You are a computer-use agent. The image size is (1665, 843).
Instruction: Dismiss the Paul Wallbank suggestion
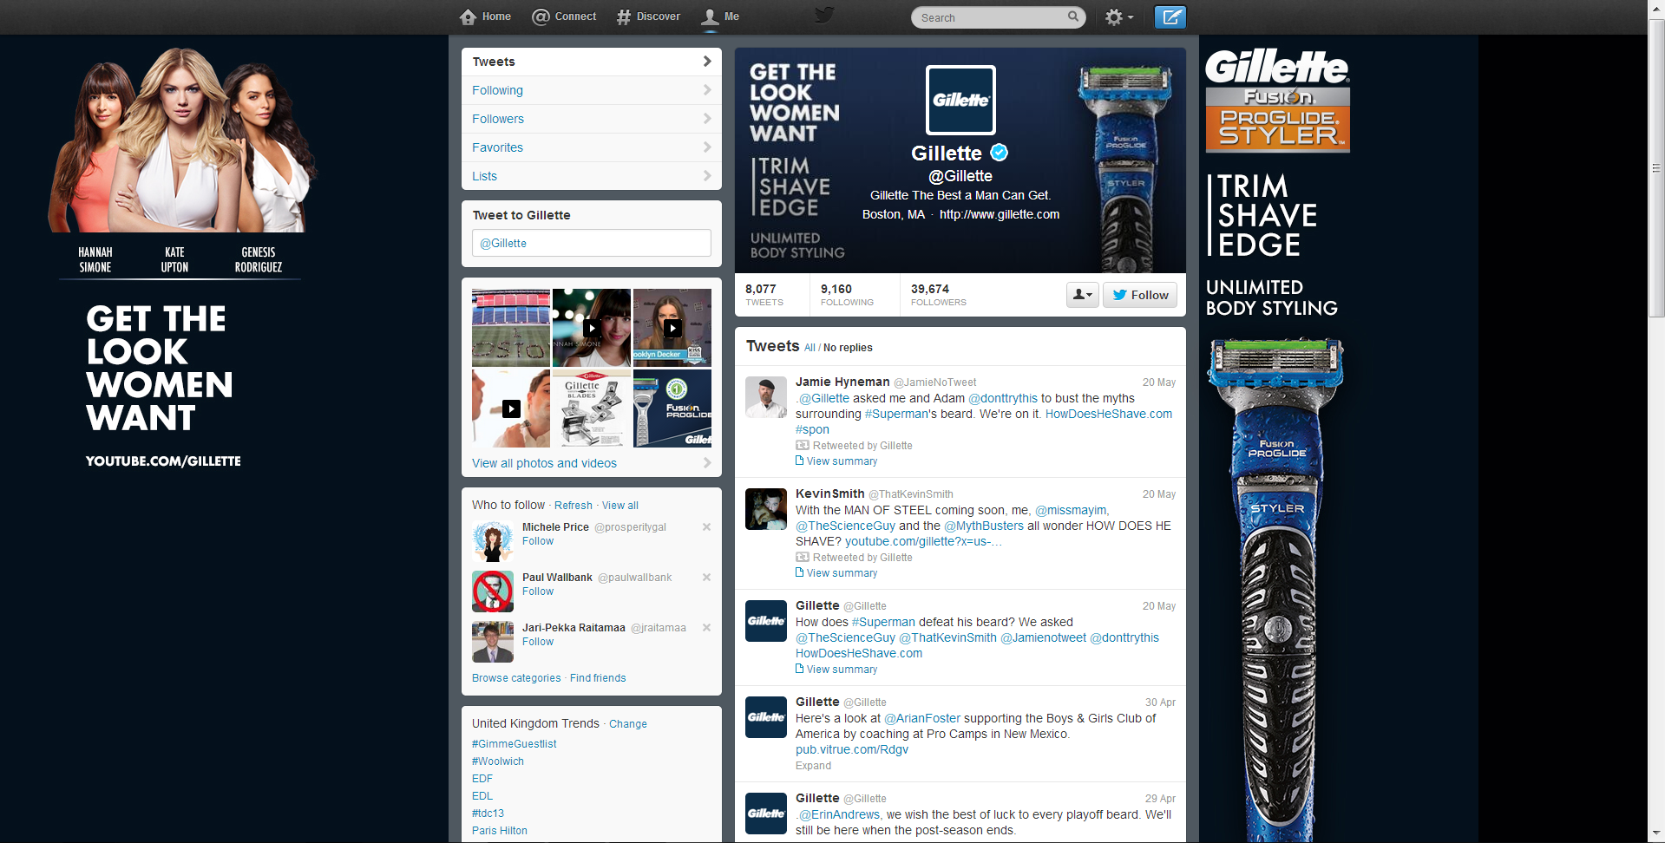coord(706,578)
